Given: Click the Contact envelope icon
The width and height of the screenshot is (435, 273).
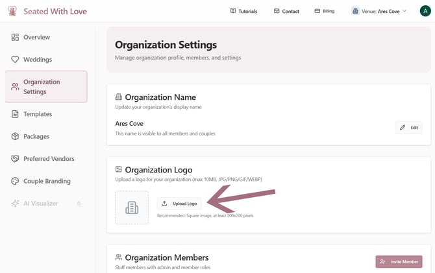Looking at the screenshot, I should 277,11.
